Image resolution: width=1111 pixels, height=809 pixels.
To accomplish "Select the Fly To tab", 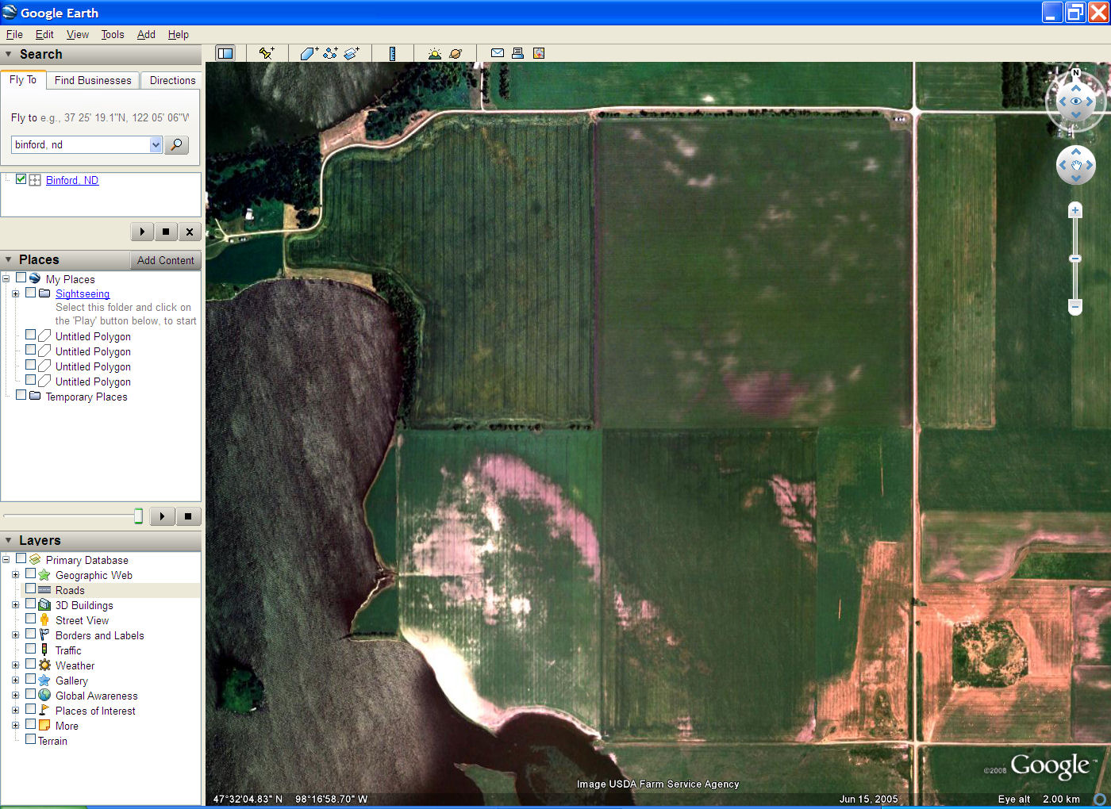I will [23, 79].
